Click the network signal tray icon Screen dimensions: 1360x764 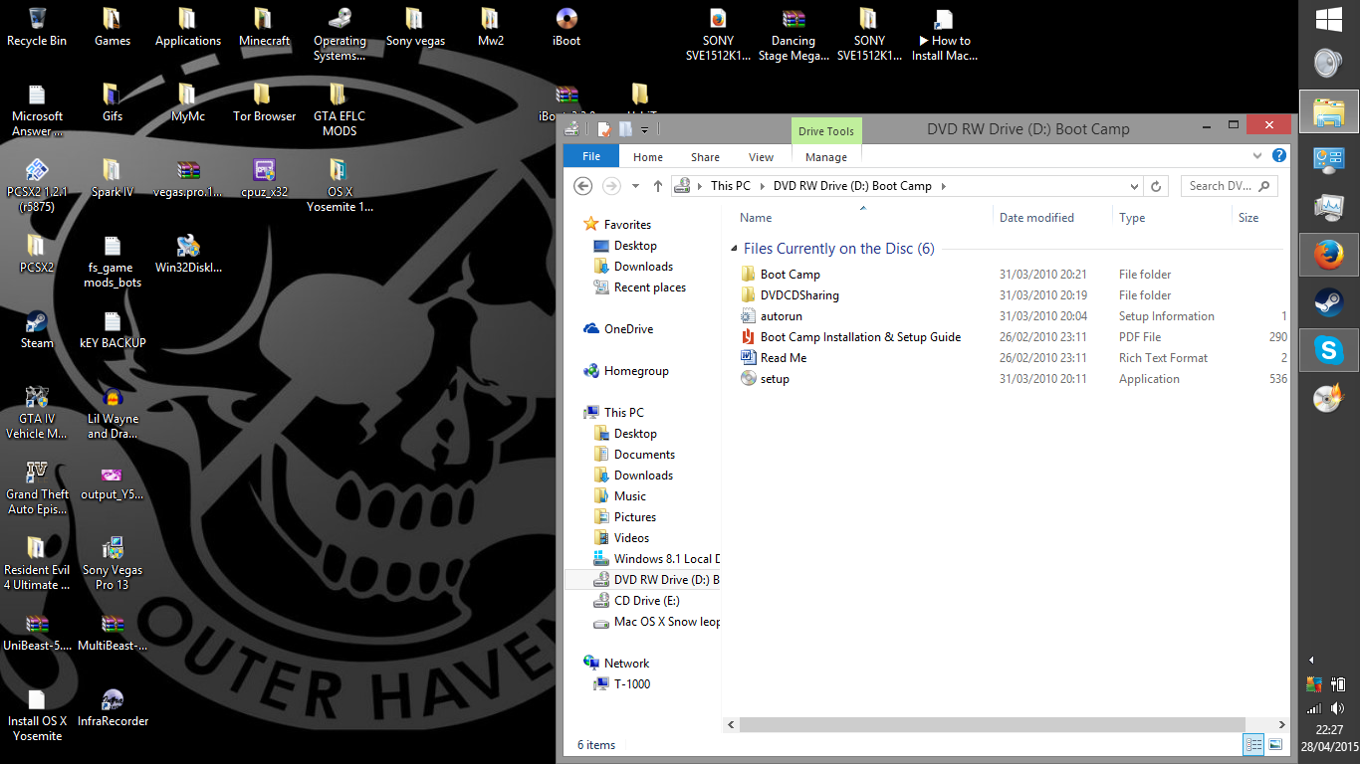pyautogui.click(x=1314, y=708)
